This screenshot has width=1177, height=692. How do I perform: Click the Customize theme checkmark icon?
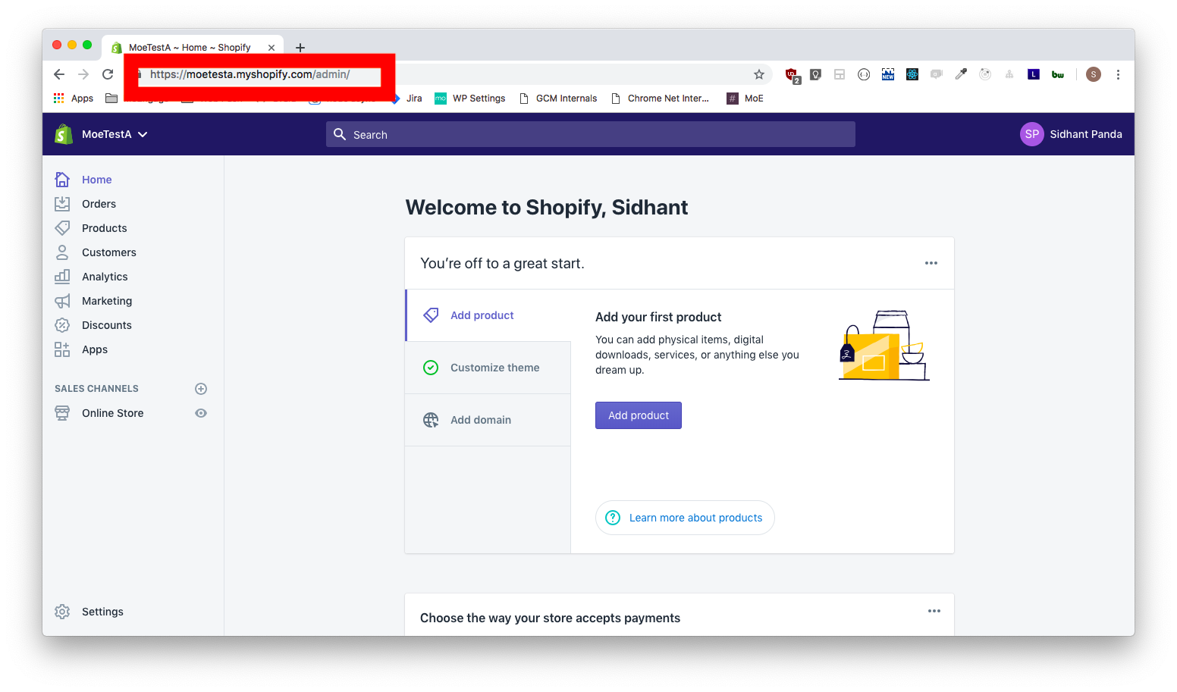pos(431,368)
